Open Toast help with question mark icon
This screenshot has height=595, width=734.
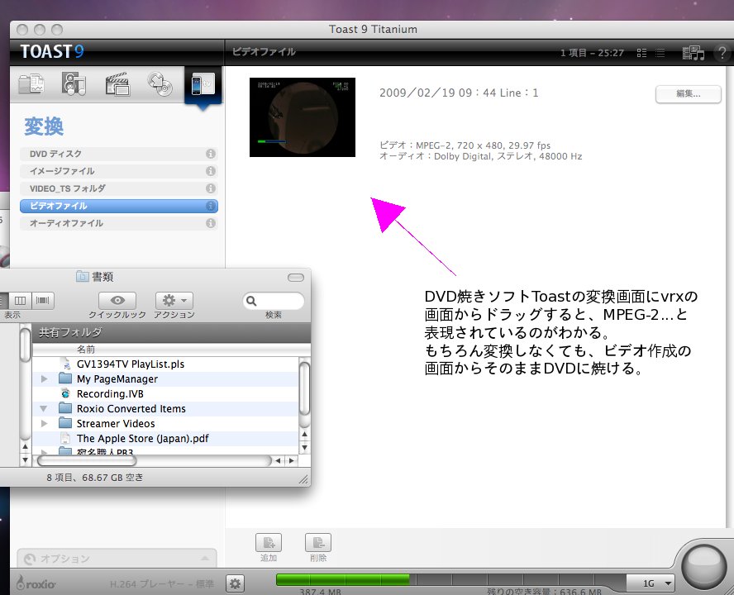tap(722, 53)
